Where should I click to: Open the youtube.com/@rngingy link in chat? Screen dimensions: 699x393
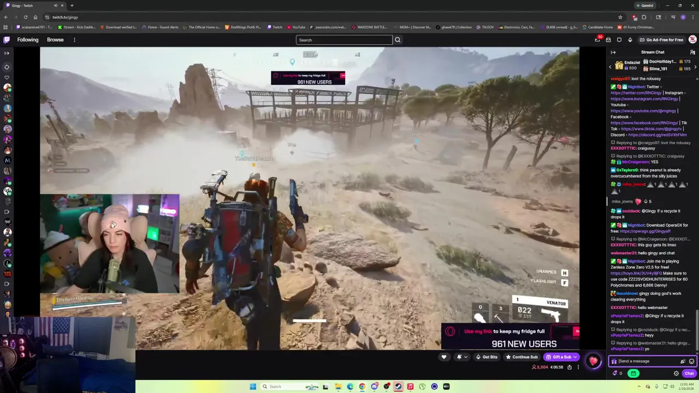pos(643,111)
